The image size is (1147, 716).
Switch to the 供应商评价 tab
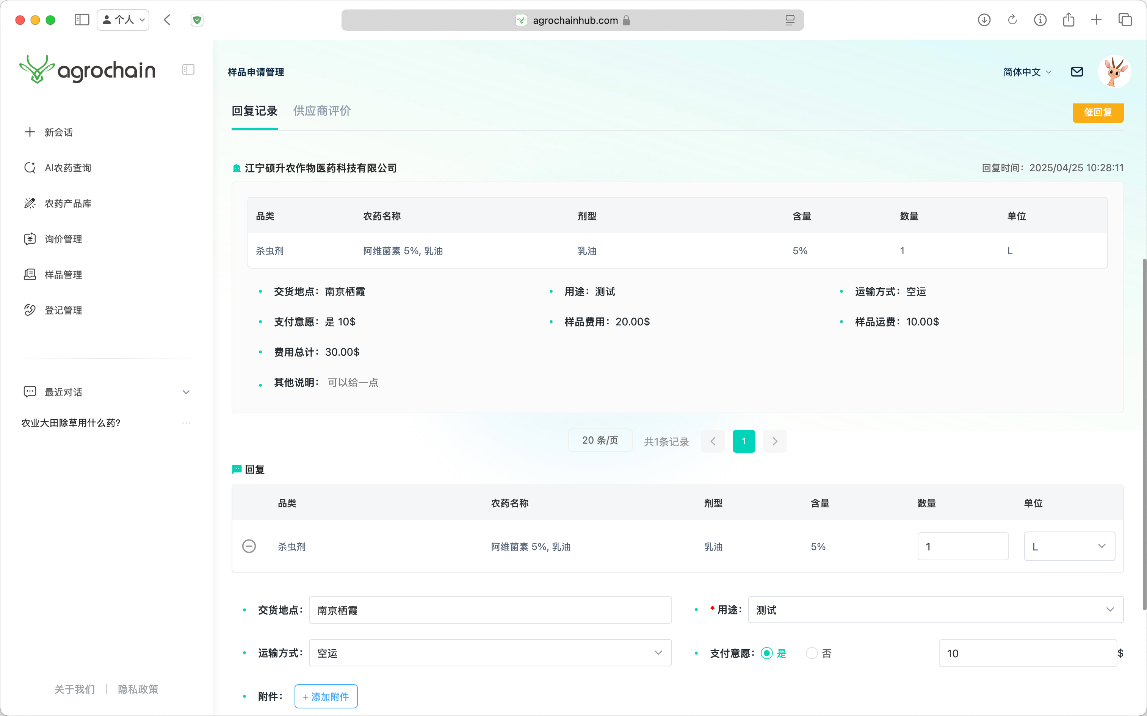322,111
